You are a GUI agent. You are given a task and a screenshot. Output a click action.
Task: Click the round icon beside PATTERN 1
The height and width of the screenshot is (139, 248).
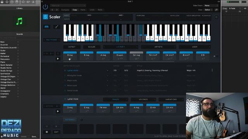point(81,120)
